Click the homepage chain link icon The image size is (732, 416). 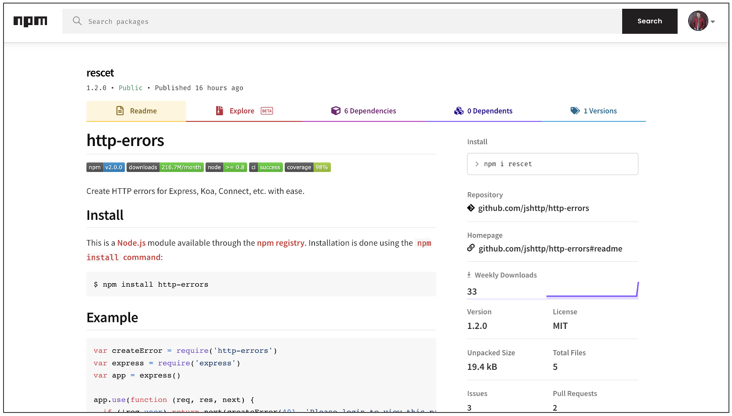pos(471,248)
